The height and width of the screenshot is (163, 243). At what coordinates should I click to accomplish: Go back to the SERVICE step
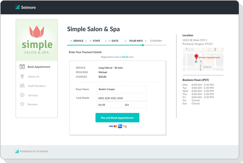pos(78,41)
